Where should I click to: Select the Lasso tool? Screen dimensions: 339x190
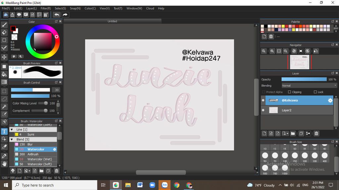tap(4, 99)
